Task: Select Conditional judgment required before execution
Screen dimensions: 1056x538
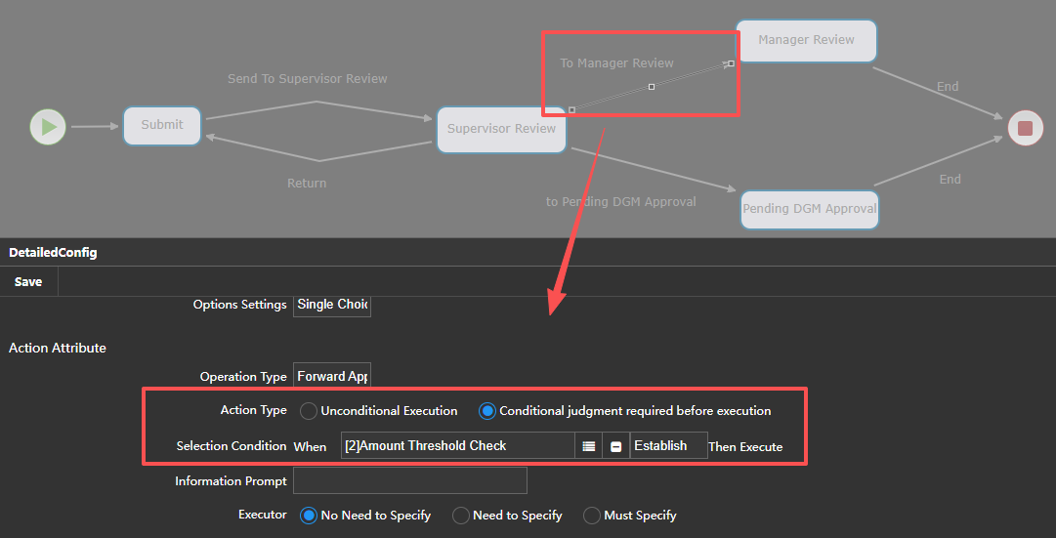Action: 486,411
